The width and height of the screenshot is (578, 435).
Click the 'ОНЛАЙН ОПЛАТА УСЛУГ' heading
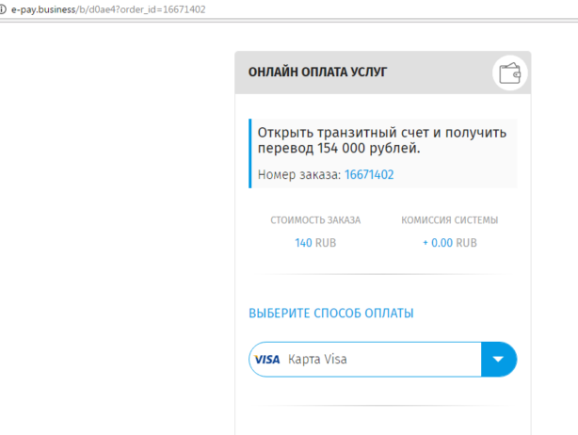(317, 72)
